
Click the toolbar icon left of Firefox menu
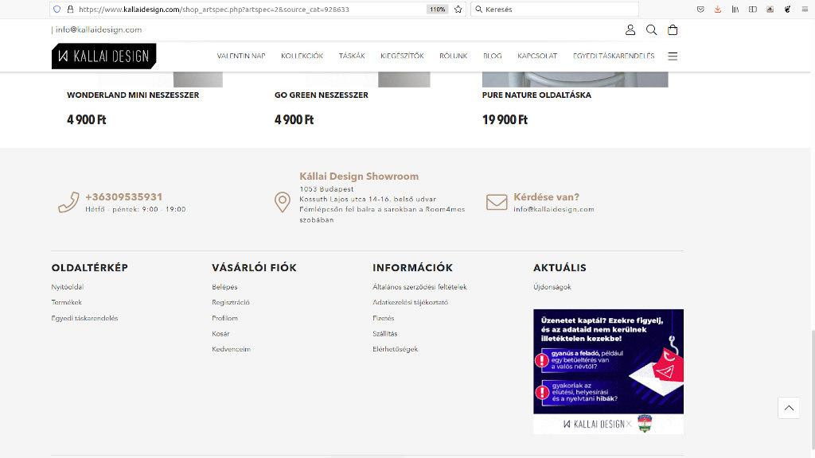pos(787,10)
